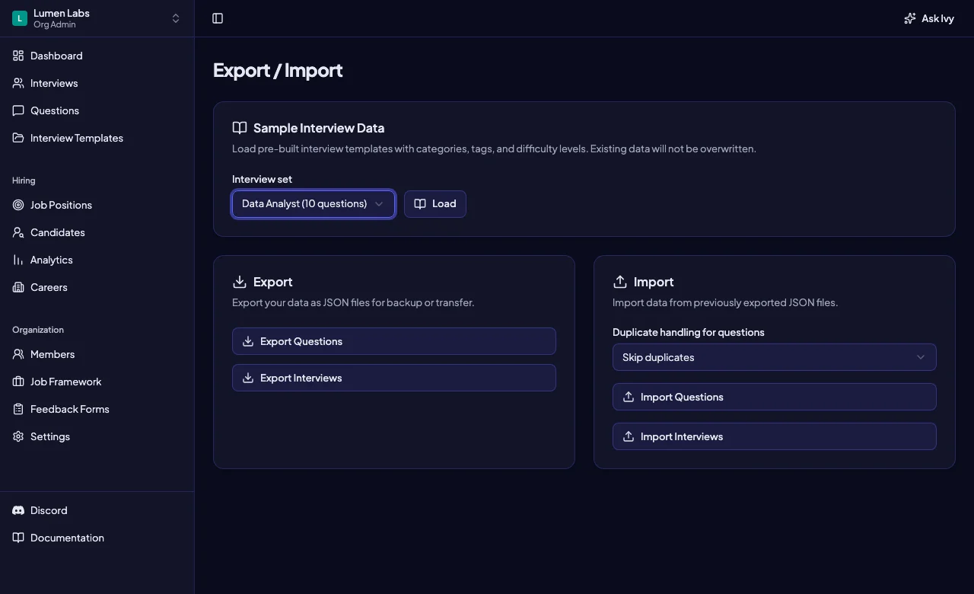Viewport: 974px width, 594px height.
Task: Click the Analytics bar chart icon
Action: point(18,260)
